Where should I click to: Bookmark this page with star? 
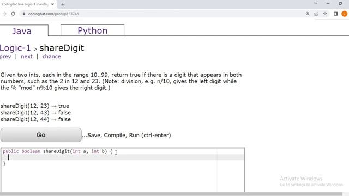tap(325, 14)
